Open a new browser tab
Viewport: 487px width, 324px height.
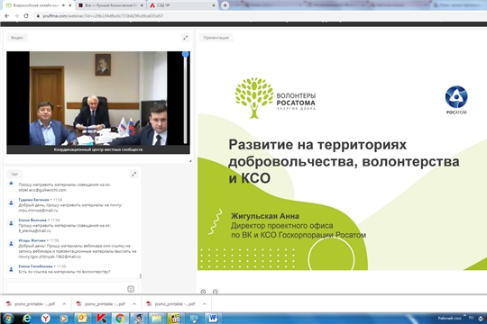(225, 5)
